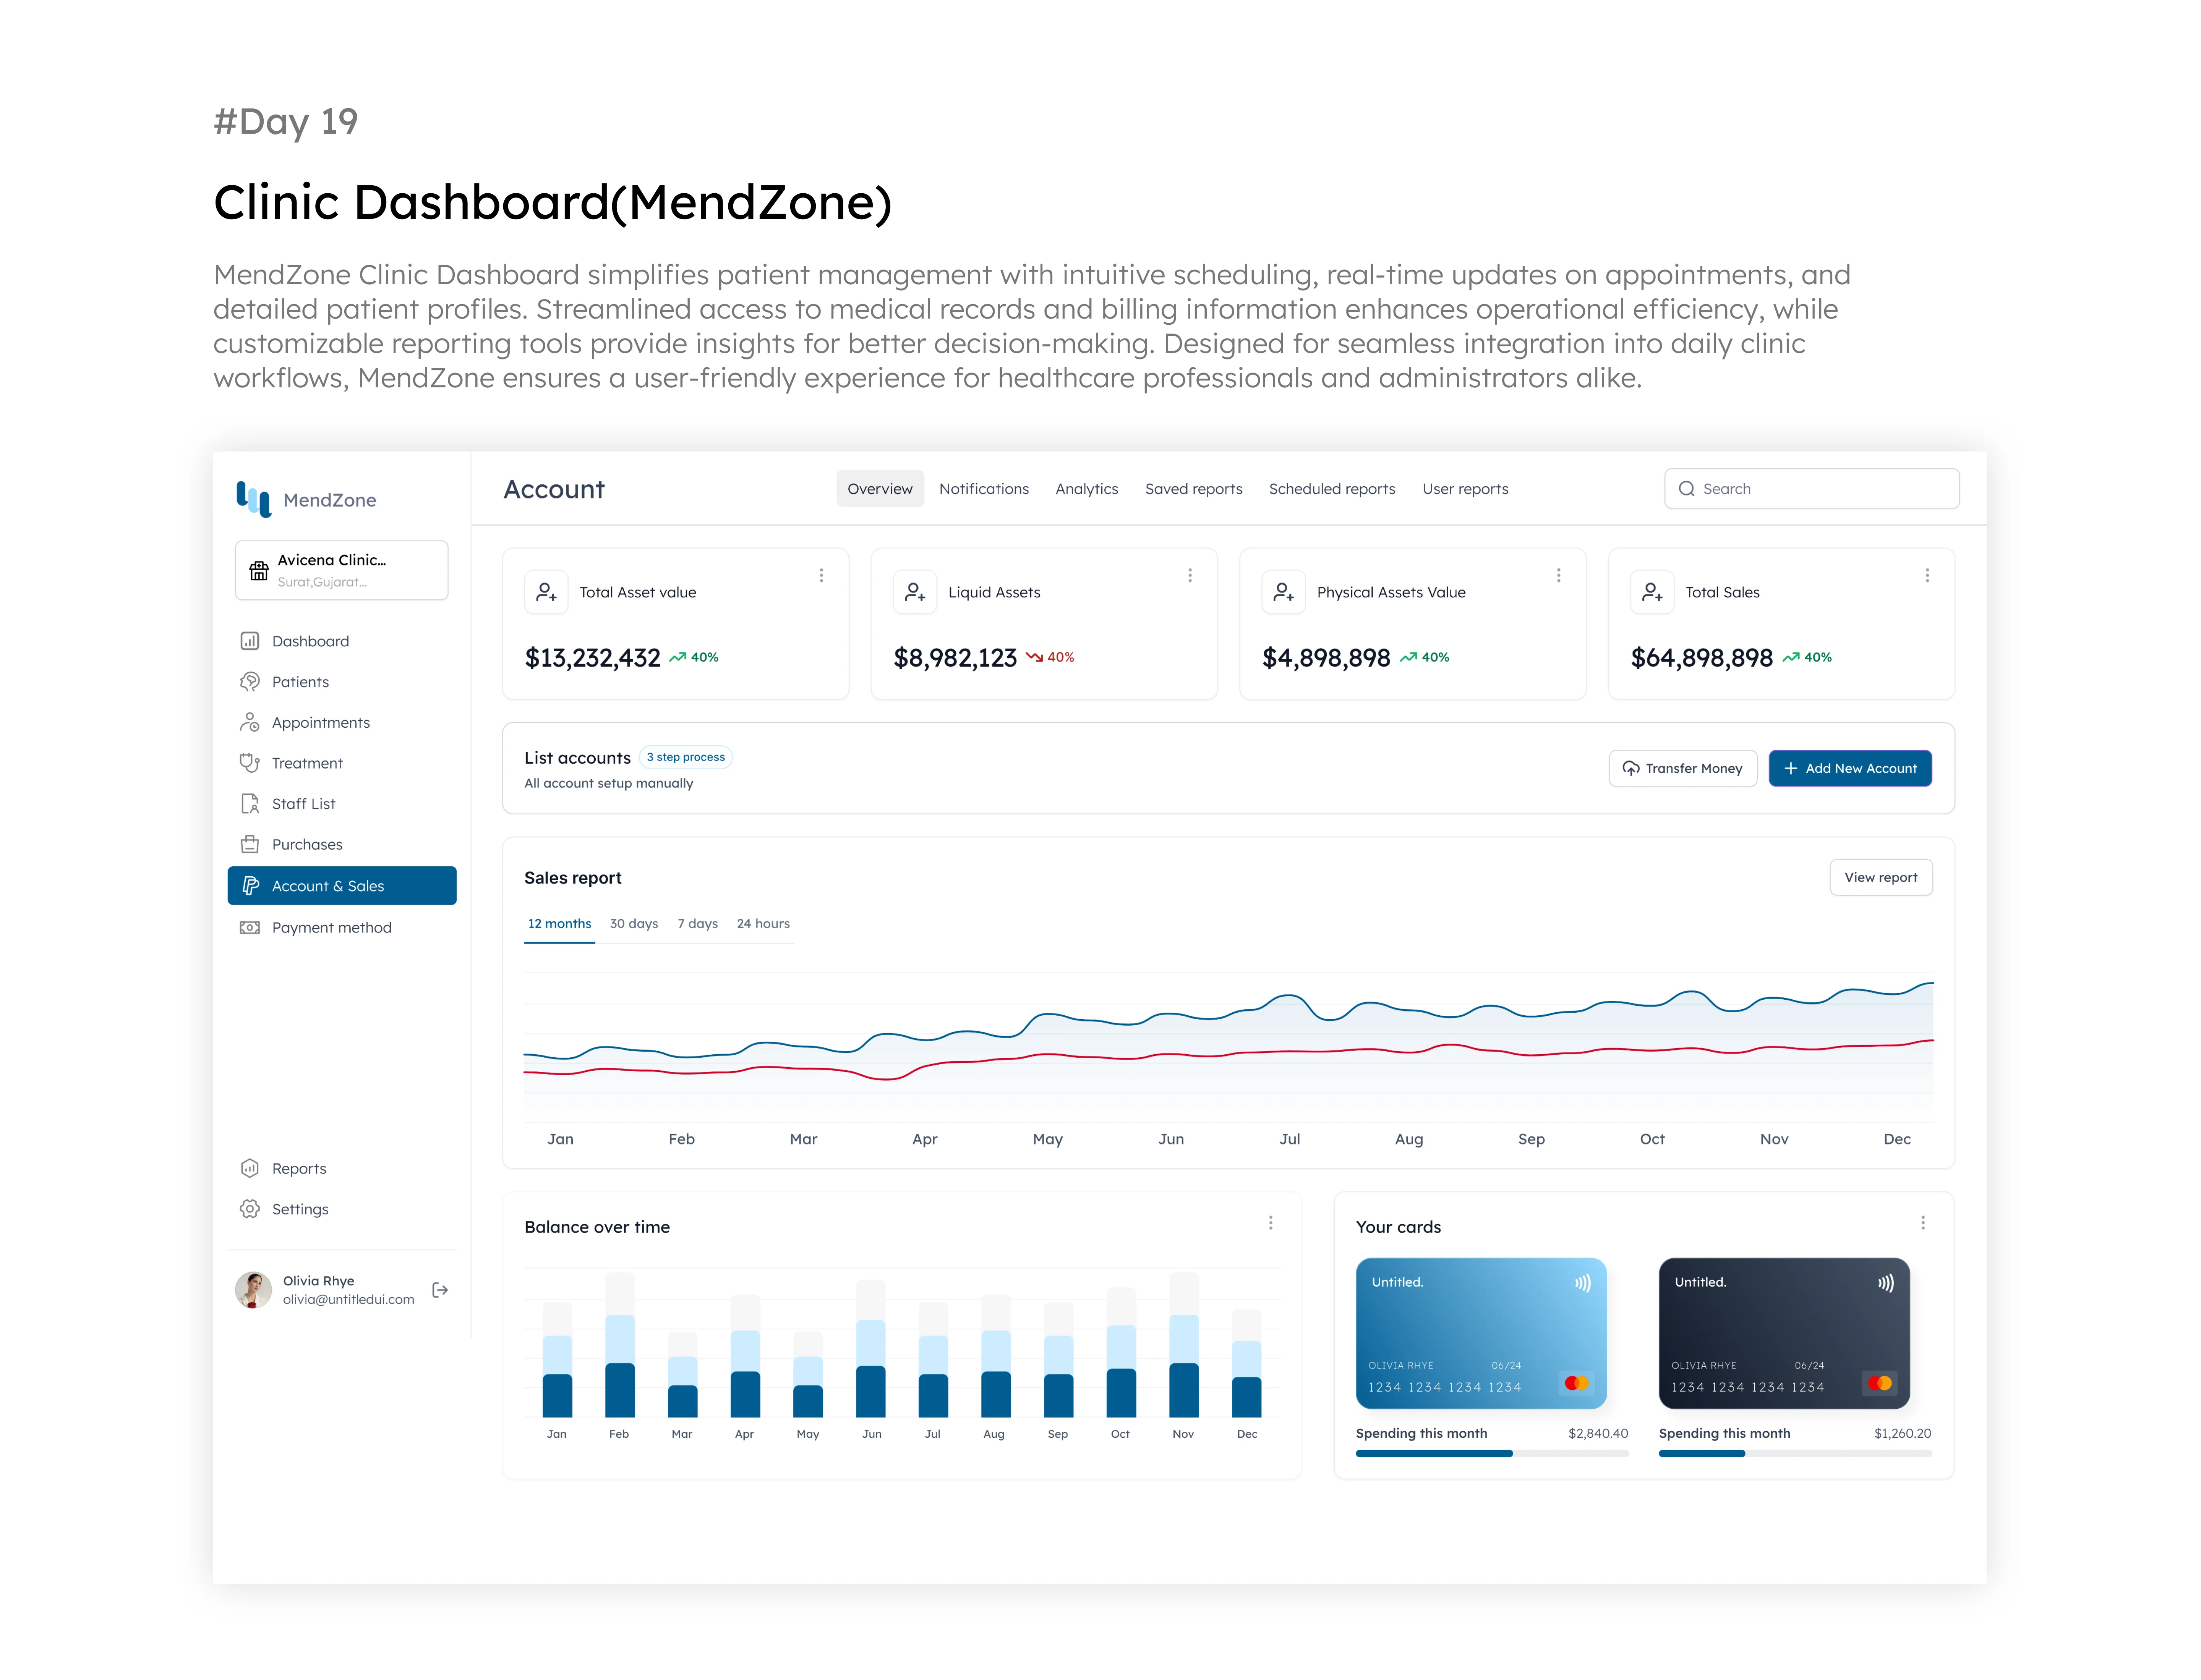The image size is (2201, 1680).
Task: Expand the Avicena Clinic selector
Action: pos(341,570)
